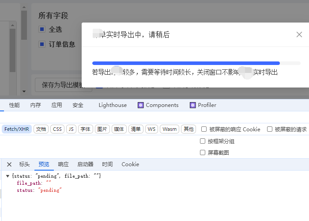
Task: Filter by Fetch/XHR requests
Action: tap(17, 129)
